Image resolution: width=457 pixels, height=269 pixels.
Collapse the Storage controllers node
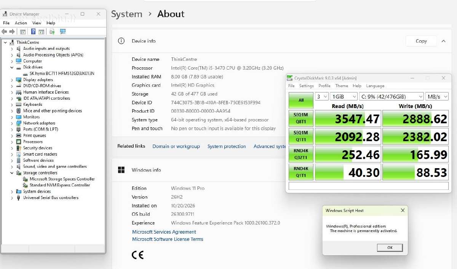(12, 173)
